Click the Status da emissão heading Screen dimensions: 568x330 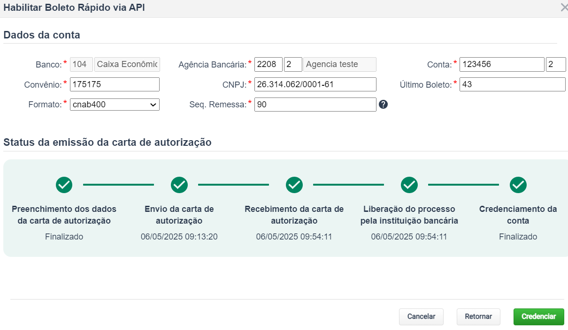point(107,142)
